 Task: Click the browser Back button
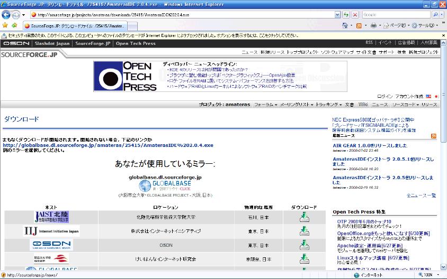click(x=6, y=14)
